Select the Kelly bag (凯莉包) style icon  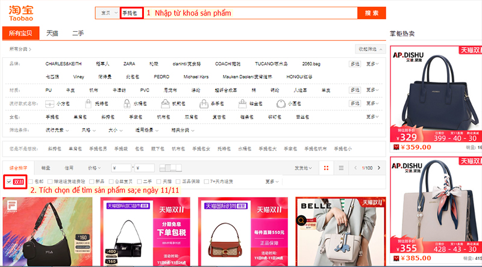(x=165, y=103)
